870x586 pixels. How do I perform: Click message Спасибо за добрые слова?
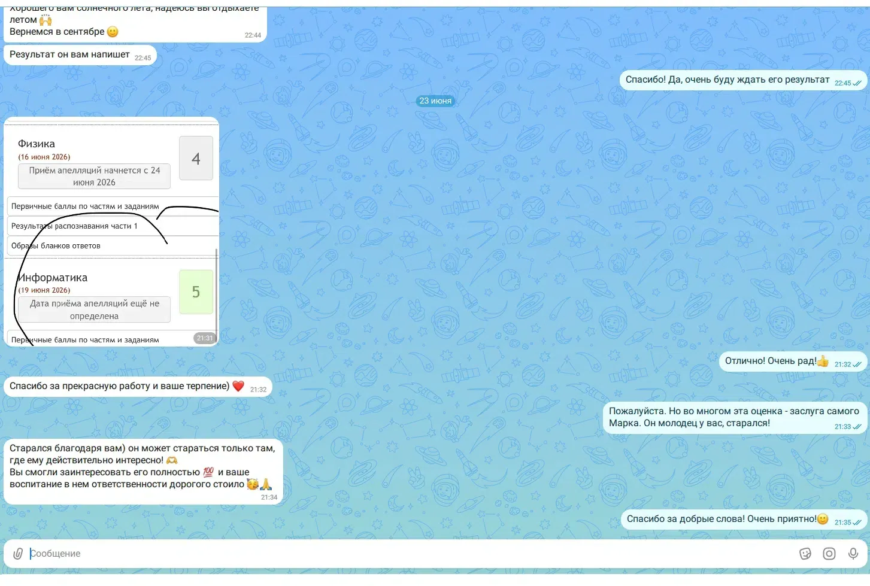click(744, 519)
